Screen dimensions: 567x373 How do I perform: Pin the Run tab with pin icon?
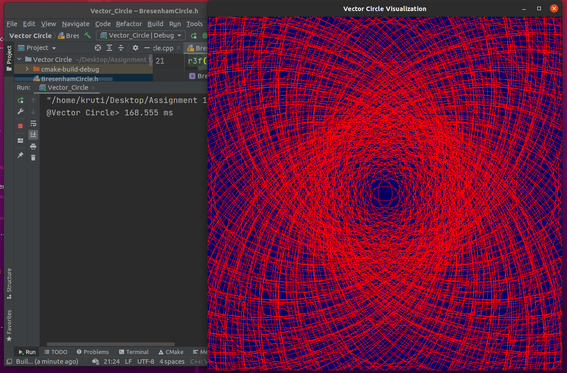(20, 155)
